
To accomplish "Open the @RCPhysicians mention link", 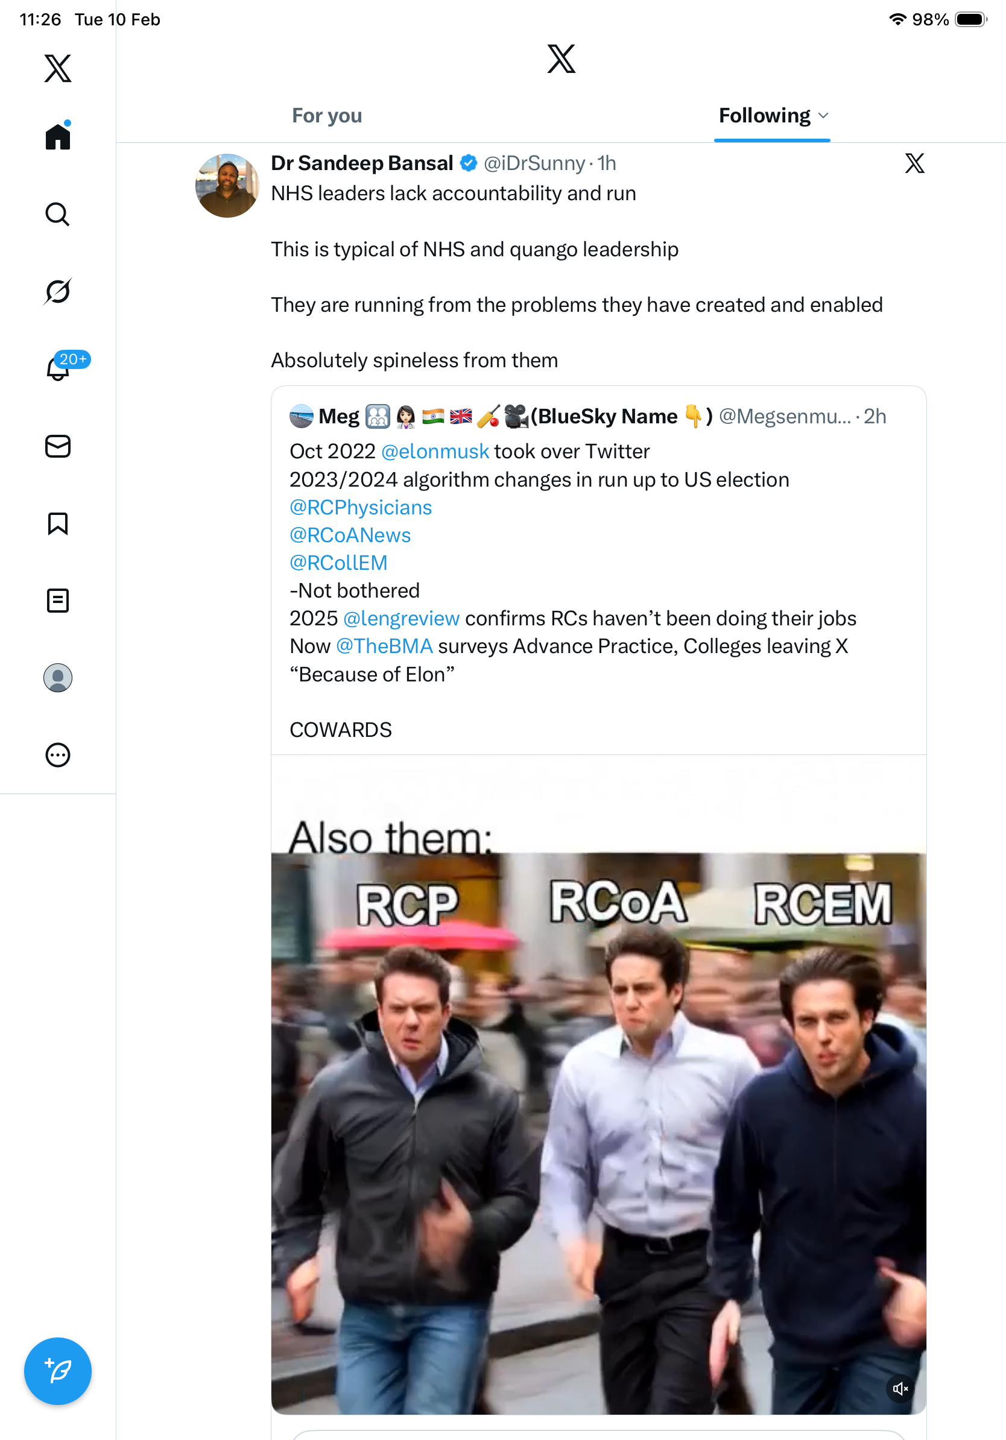I will point(361,507).
